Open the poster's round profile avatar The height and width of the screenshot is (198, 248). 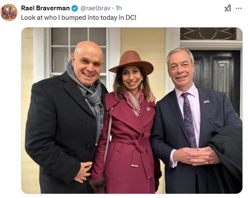(x=9, y=12)
